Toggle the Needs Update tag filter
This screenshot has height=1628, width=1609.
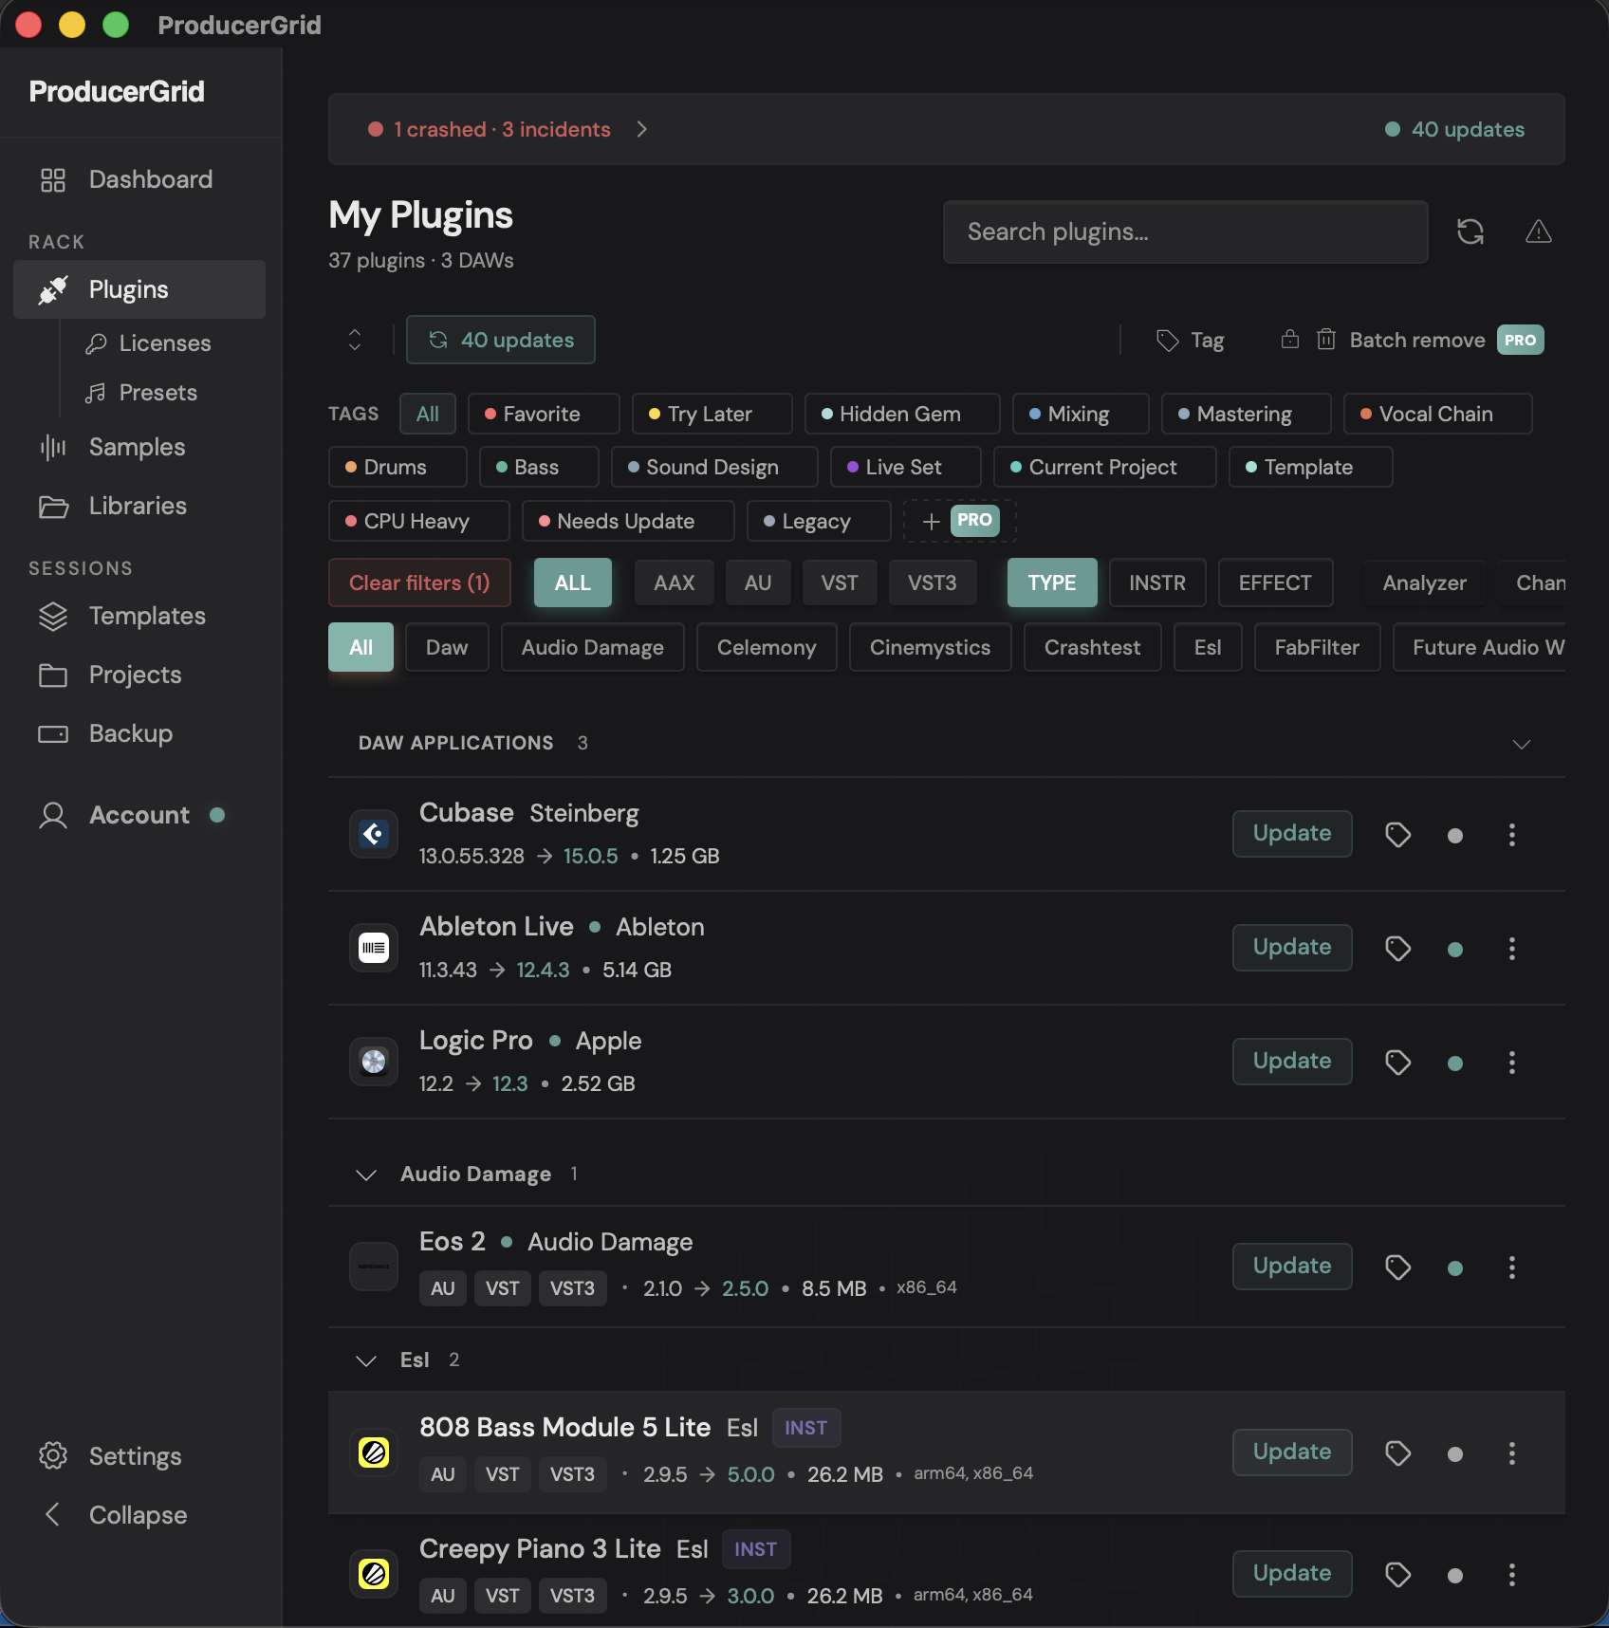click(x=628, y=521)
